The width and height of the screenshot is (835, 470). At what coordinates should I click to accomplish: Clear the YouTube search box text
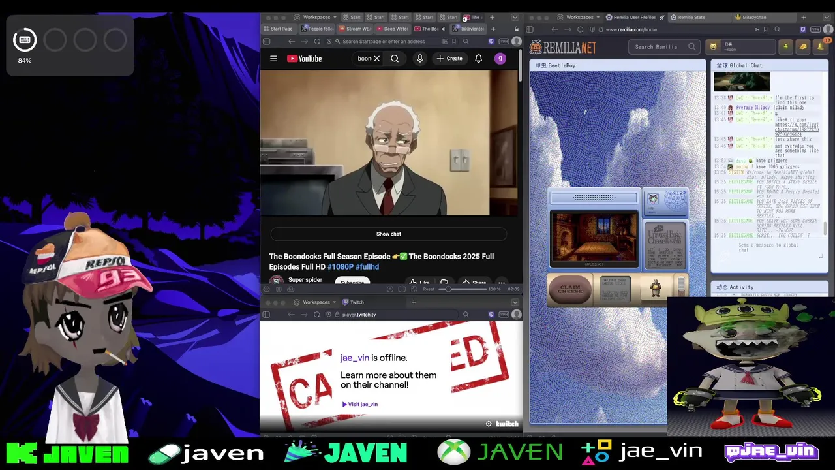click(376, 59)
